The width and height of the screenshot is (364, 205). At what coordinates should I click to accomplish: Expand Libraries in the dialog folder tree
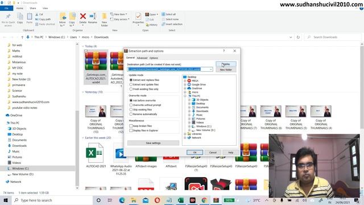pyautogui.click(x=185, y=134)
